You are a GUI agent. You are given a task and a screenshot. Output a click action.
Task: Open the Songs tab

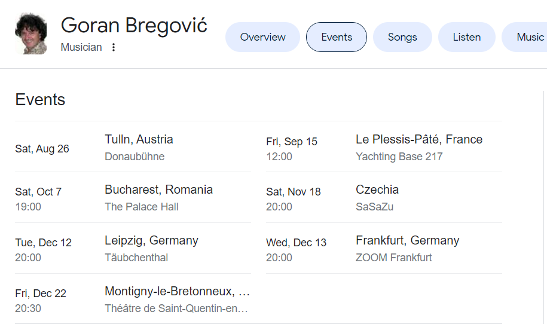(x=402, y=37)
